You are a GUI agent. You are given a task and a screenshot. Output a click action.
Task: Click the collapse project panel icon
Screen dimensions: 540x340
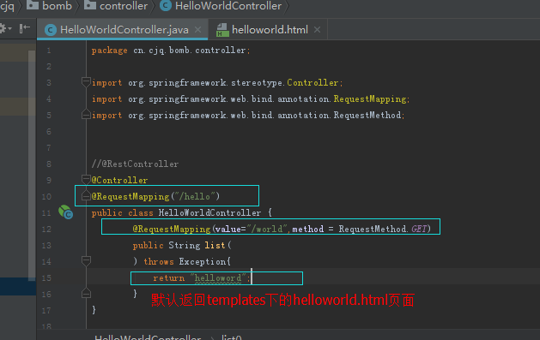(x=24, y=28)
